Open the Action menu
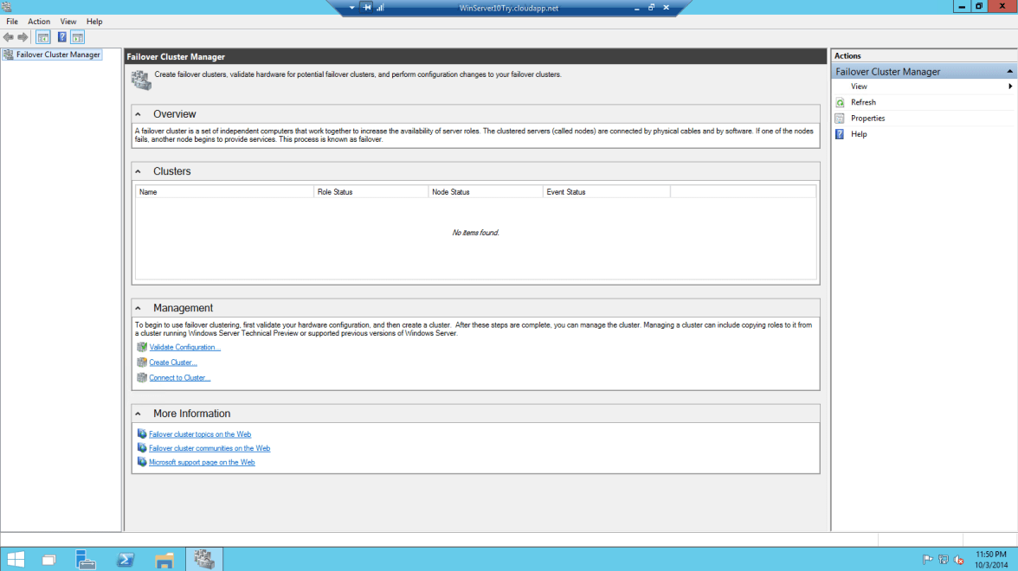The height and width of the screenshot is (571, 1018). (x=38, y=21)
